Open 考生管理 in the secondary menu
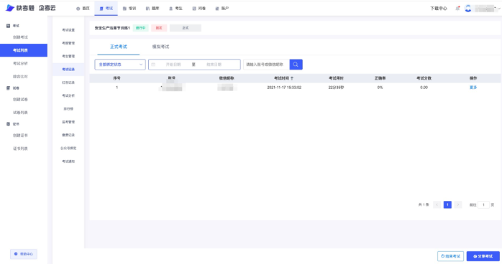The height and width of the screenshot is (264, 502). click(68, 57)
